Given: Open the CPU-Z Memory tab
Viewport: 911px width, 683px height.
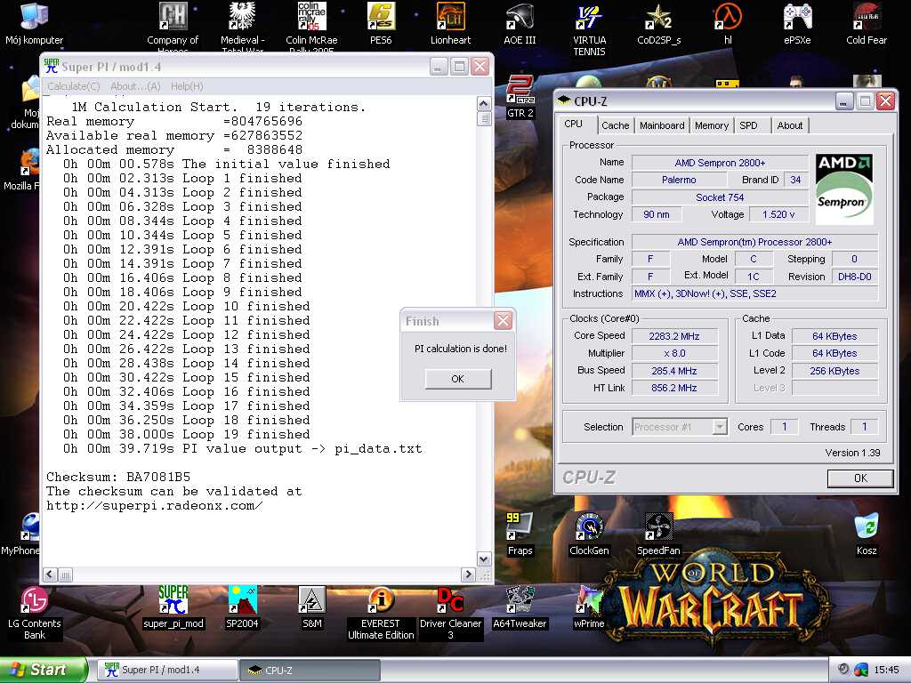Looking at the screenshot, I should (x=711, y=125).
